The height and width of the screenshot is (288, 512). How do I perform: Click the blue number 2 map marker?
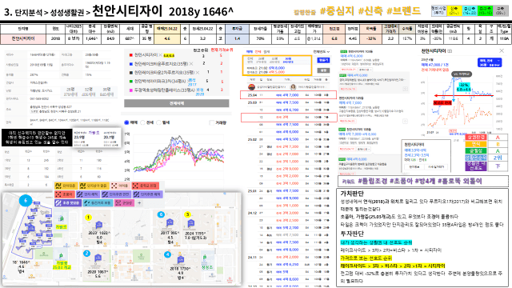coord(86,253)
